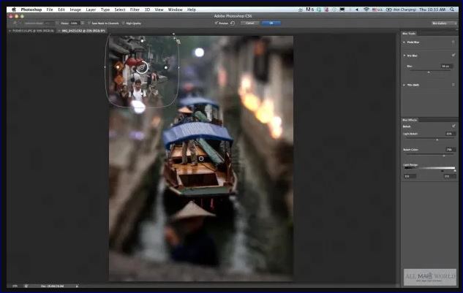Select the Blur Effects panel tab
Screen dimensions: 463x293
pyautogui.click(x=410, y=120)
